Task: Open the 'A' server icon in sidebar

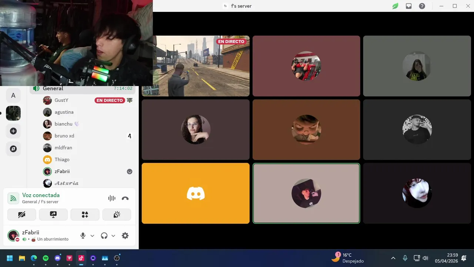Action: pyautogui.click(x=13, y=96)
